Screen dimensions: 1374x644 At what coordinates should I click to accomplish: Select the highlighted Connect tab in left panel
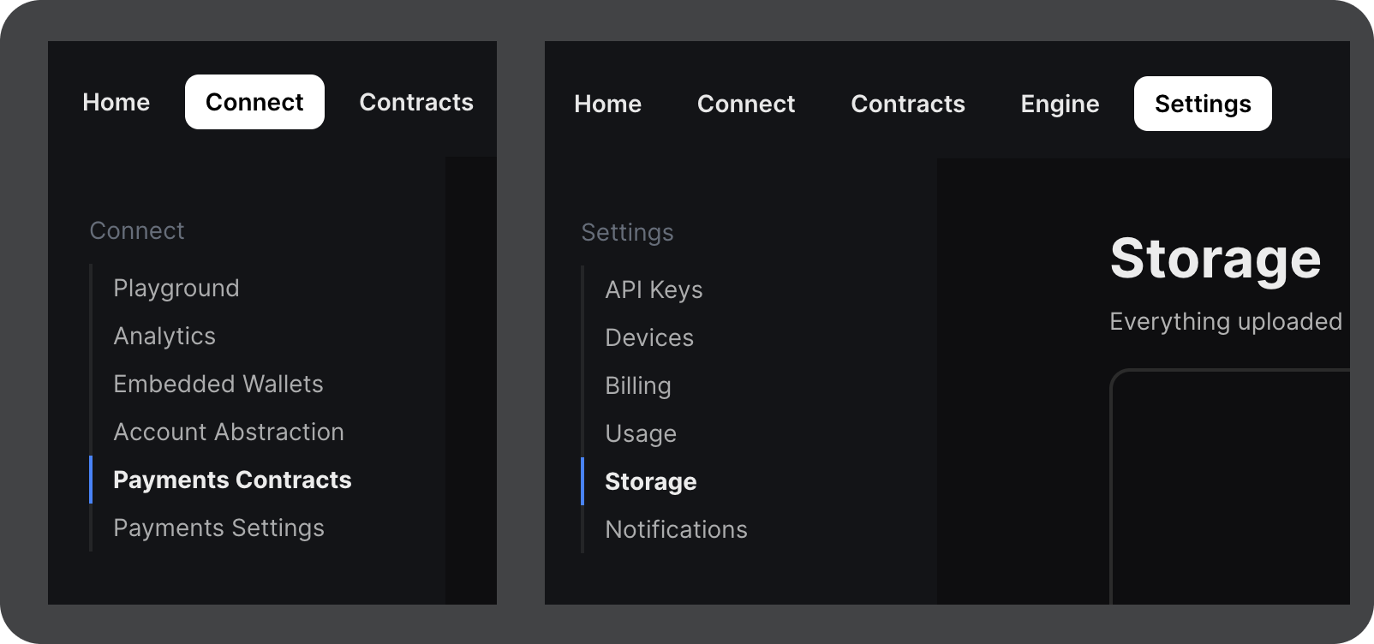(254, 102)
